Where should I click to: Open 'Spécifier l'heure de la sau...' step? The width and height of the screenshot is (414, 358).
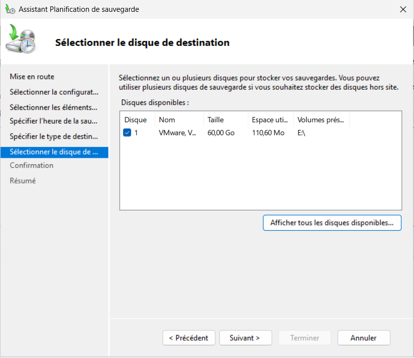[53, 121]
